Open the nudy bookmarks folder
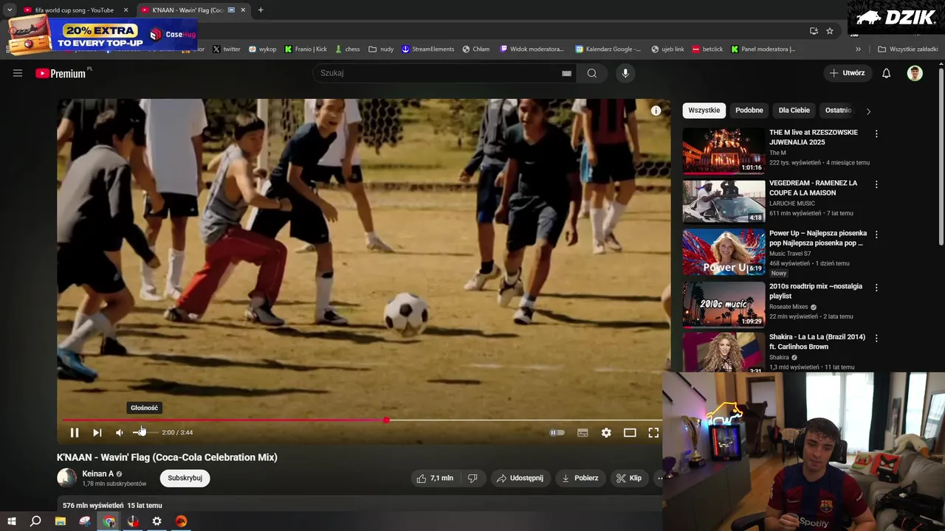 click(381, 49)
